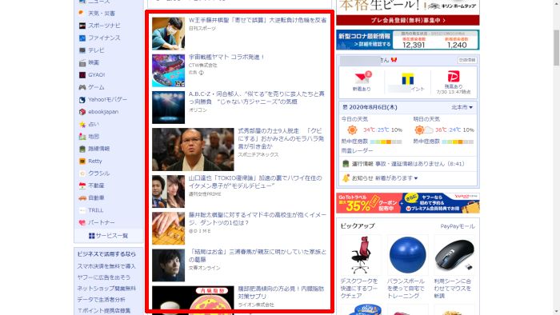Image resolution: width=560 pixels, height=315 pixels.
Task: Open the 雨雲レーダー link
Action: click(357, 151)
